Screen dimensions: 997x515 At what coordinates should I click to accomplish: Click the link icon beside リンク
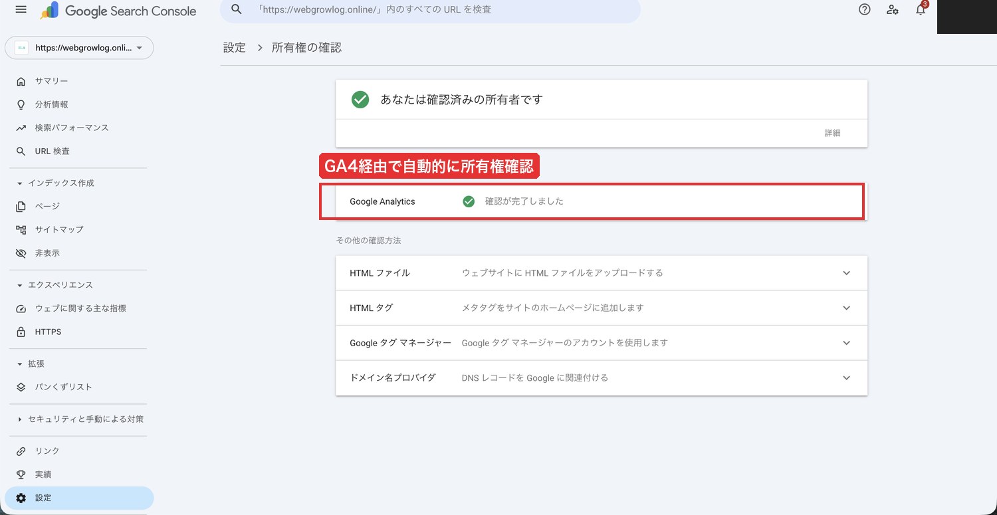point(21,451)
